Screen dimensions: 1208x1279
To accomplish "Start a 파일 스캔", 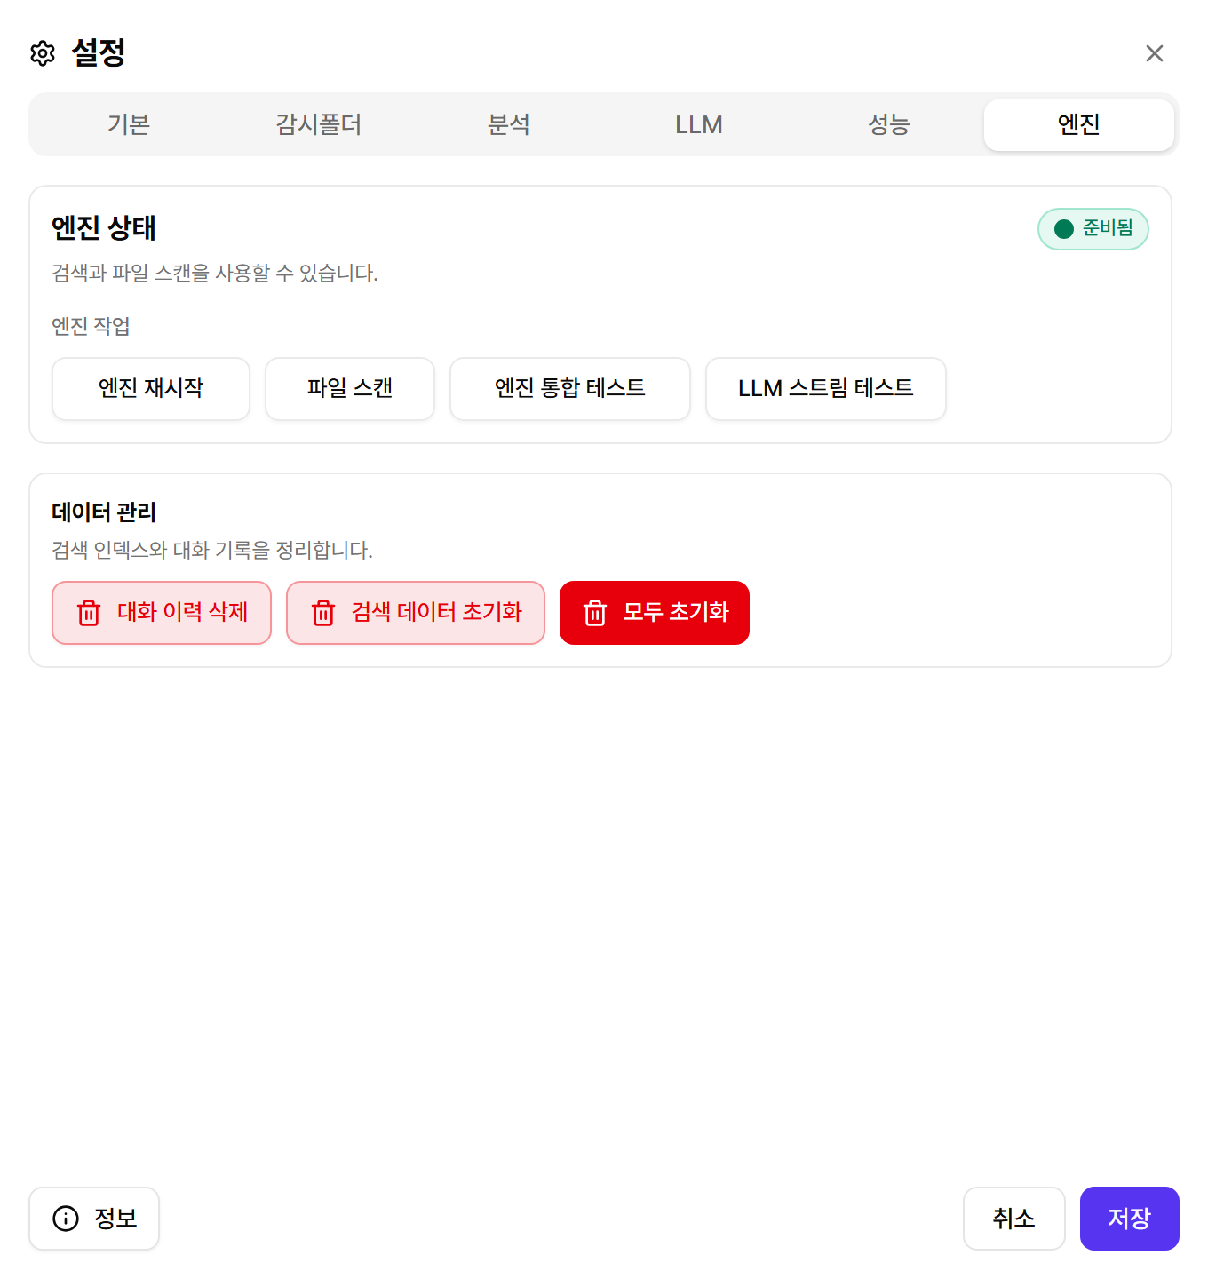I will point(350,389).
